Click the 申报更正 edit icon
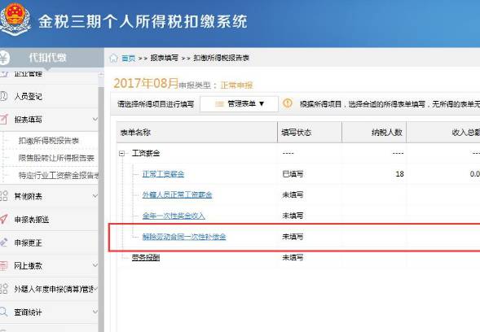The height and width of the screenshot is (332, 480). click(3, 242)
